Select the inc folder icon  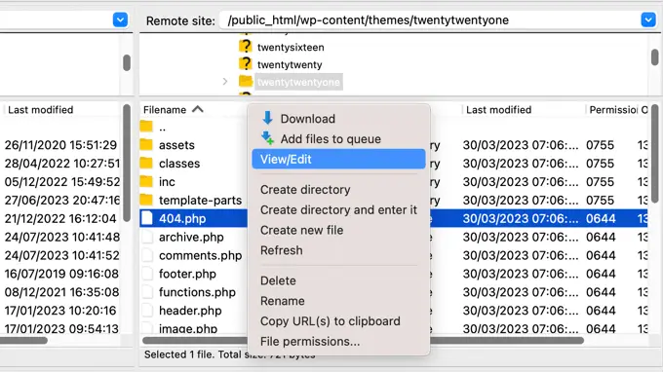coord(146,181)
